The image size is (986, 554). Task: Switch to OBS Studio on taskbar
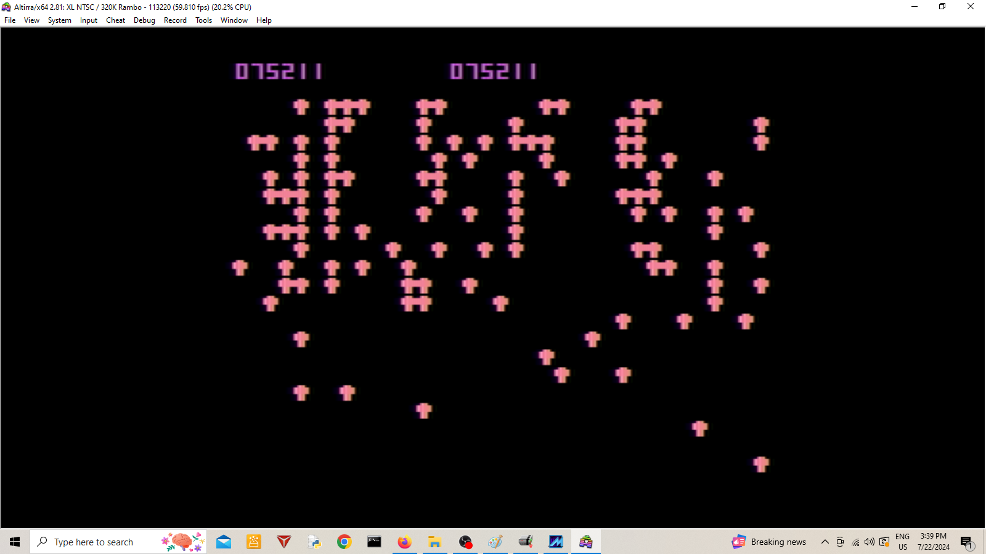(x=465, y=542)
